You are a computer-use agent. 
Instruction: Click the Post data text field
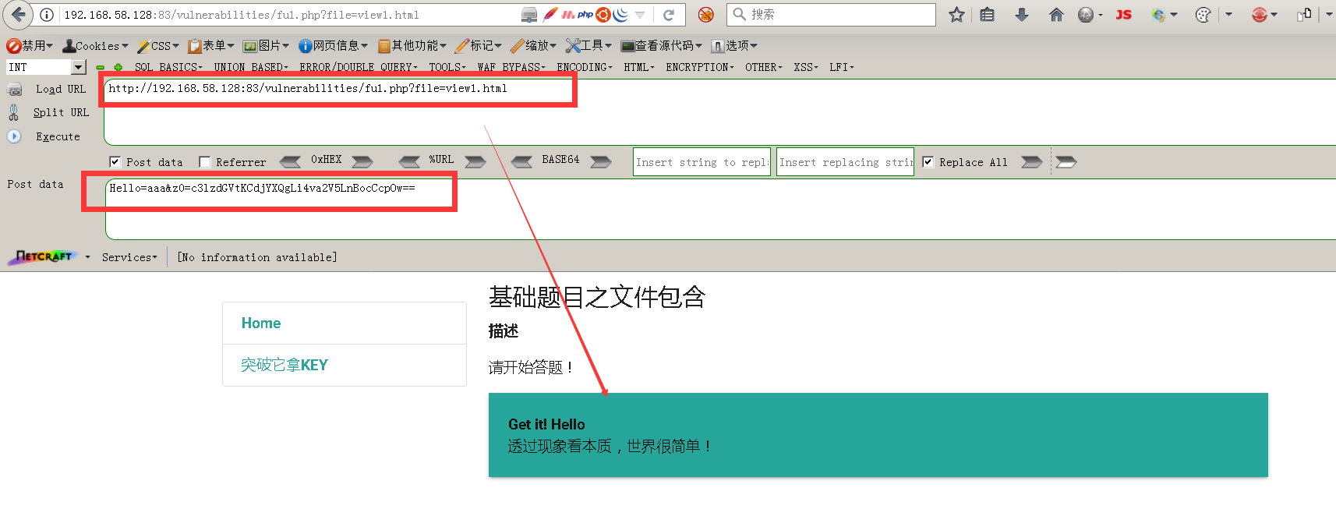pos(720,209)
